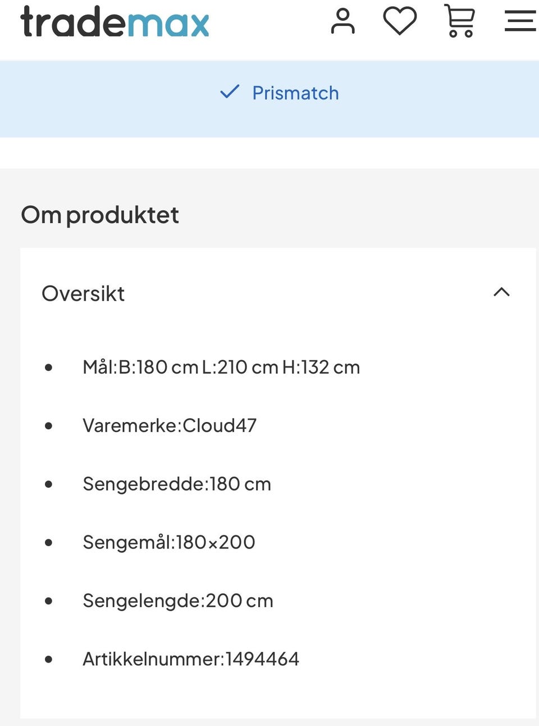Open the user account icon
This screenshot has height=726, width=539.
342,21
